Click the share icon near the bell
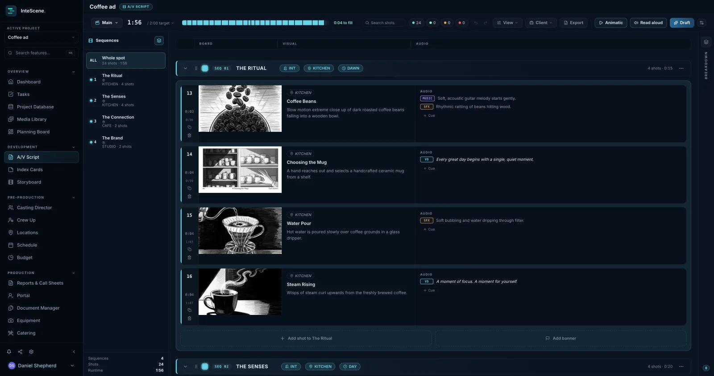The image size is (714, 376). [x=20, y=351]
